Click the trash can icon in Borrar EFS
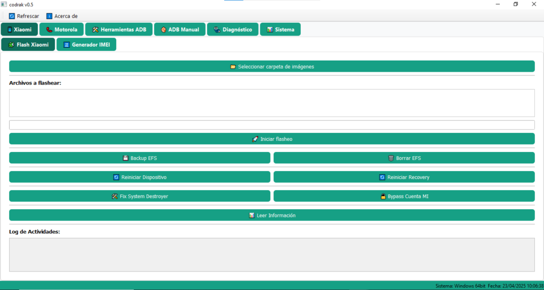The image size is (544, 290). click(391, 158)
